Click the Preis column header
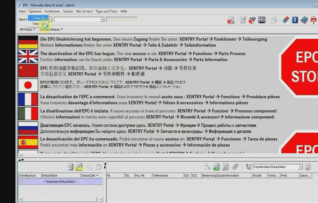This screenshot has height=203, width=318. tap(289, 176)
